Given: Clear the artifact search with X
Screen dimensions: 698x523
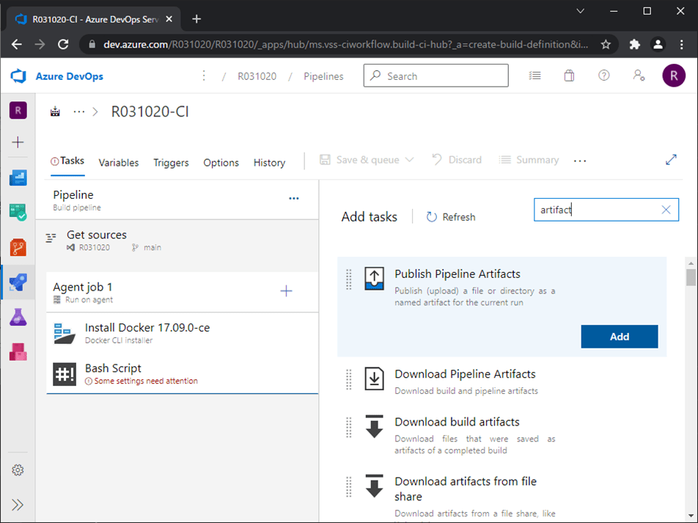Looking at the screenshot, I should point(666,210).
